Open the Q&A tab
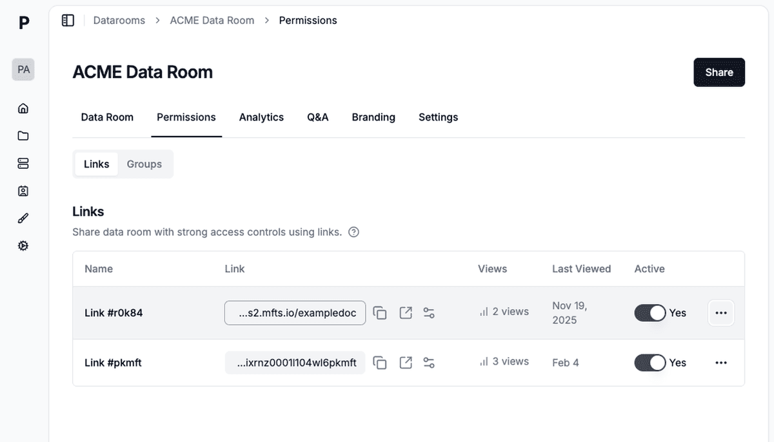The image size is (774, 442). pyautogui.click(x=317, y=117)
